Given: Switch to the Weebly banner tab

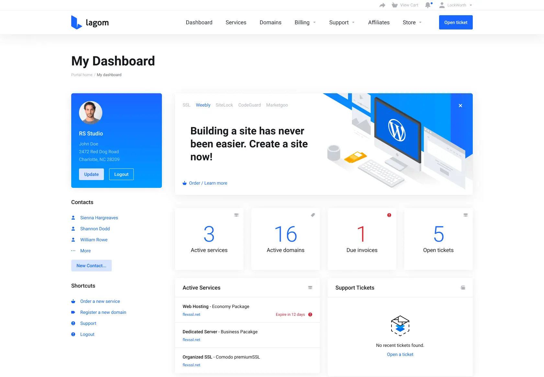Looking at the screenshot, I should (x=203, y=105).
